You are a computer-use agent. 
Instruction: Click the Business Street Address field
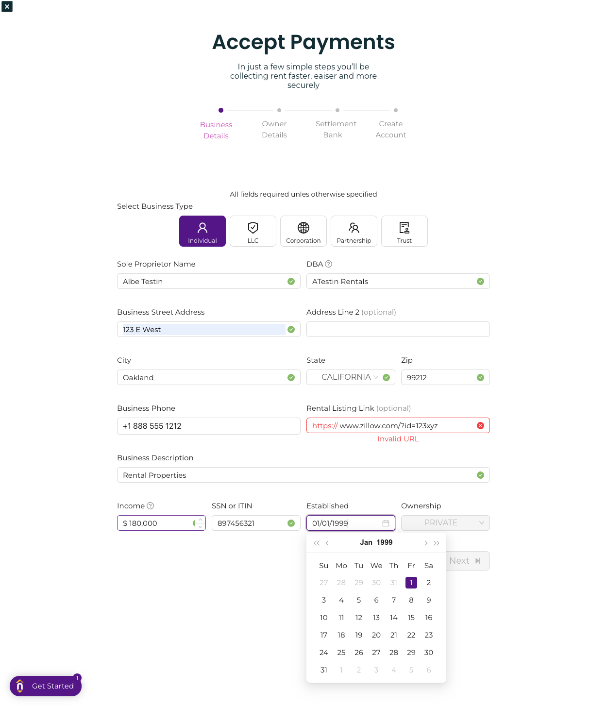pos(209,329)
